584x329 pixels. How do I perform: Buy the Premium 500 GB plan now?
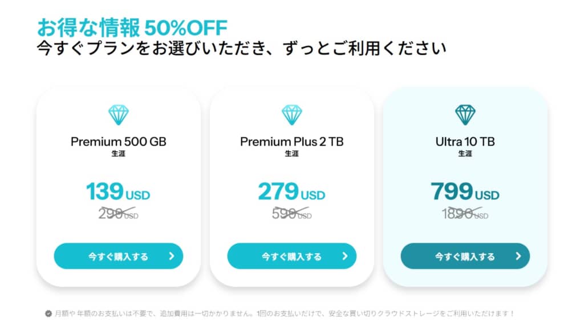pos(119,256)
